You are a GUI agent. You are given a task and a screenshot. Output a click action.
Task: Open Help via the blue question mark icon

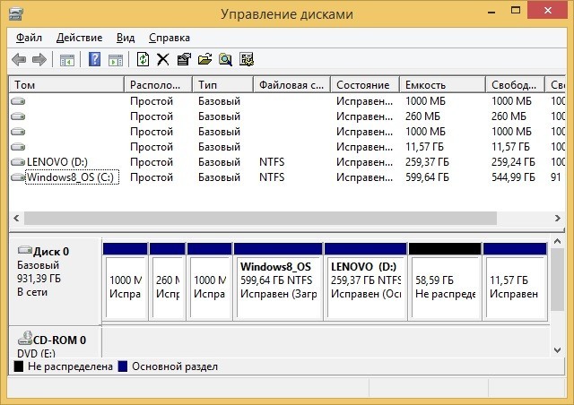pyautogui.click(x=94, y=60)
